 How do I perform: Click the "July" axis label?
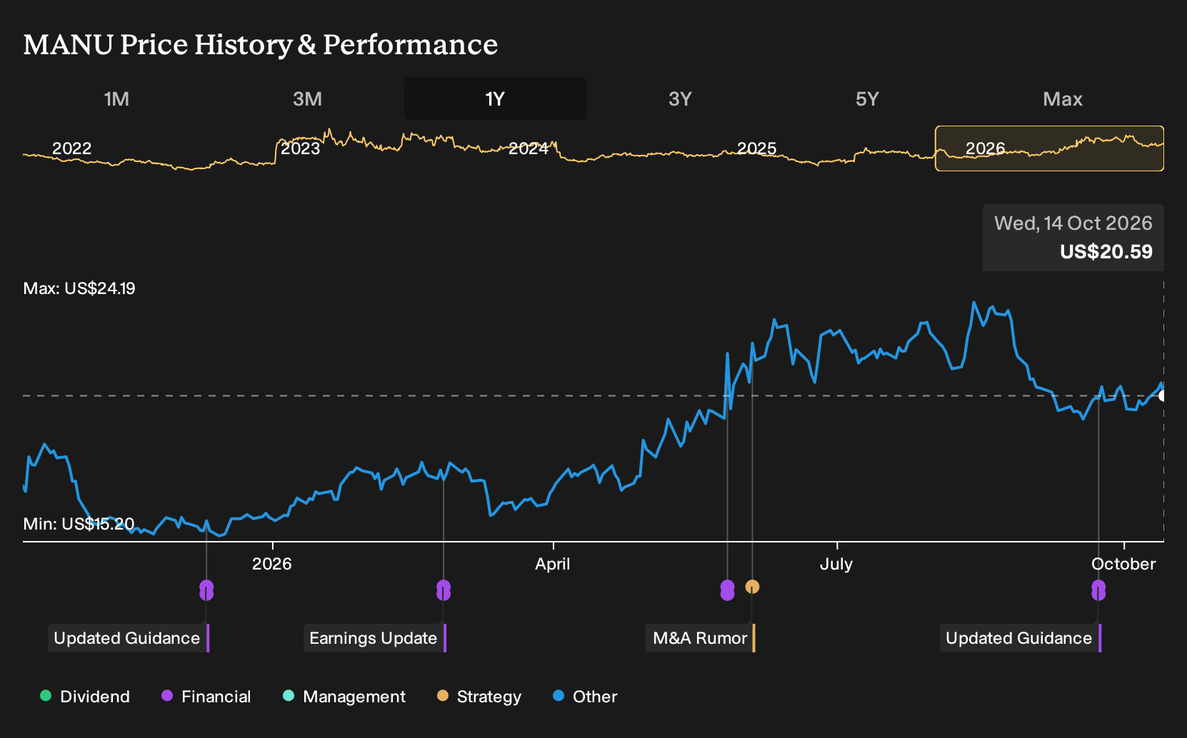coord(836,564)
